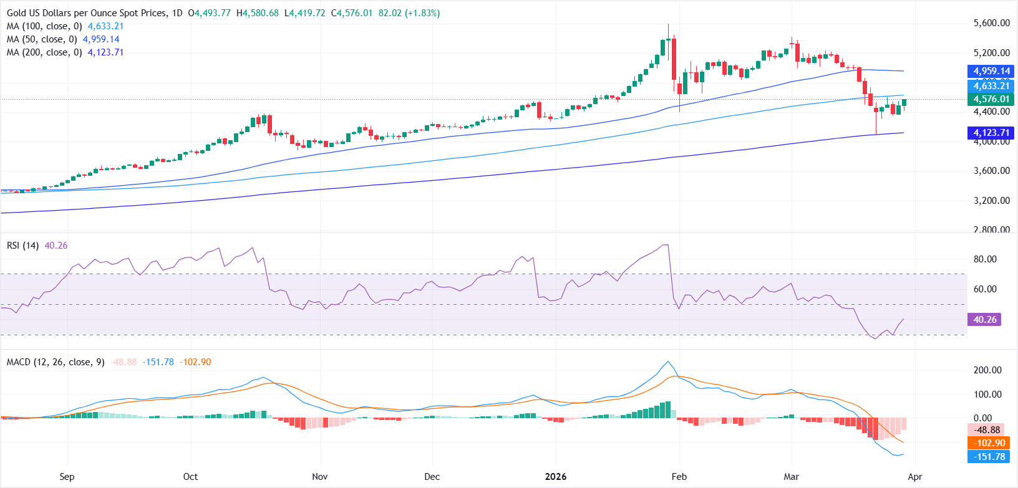Click the purple 40.26 RSI value tag

985,320
